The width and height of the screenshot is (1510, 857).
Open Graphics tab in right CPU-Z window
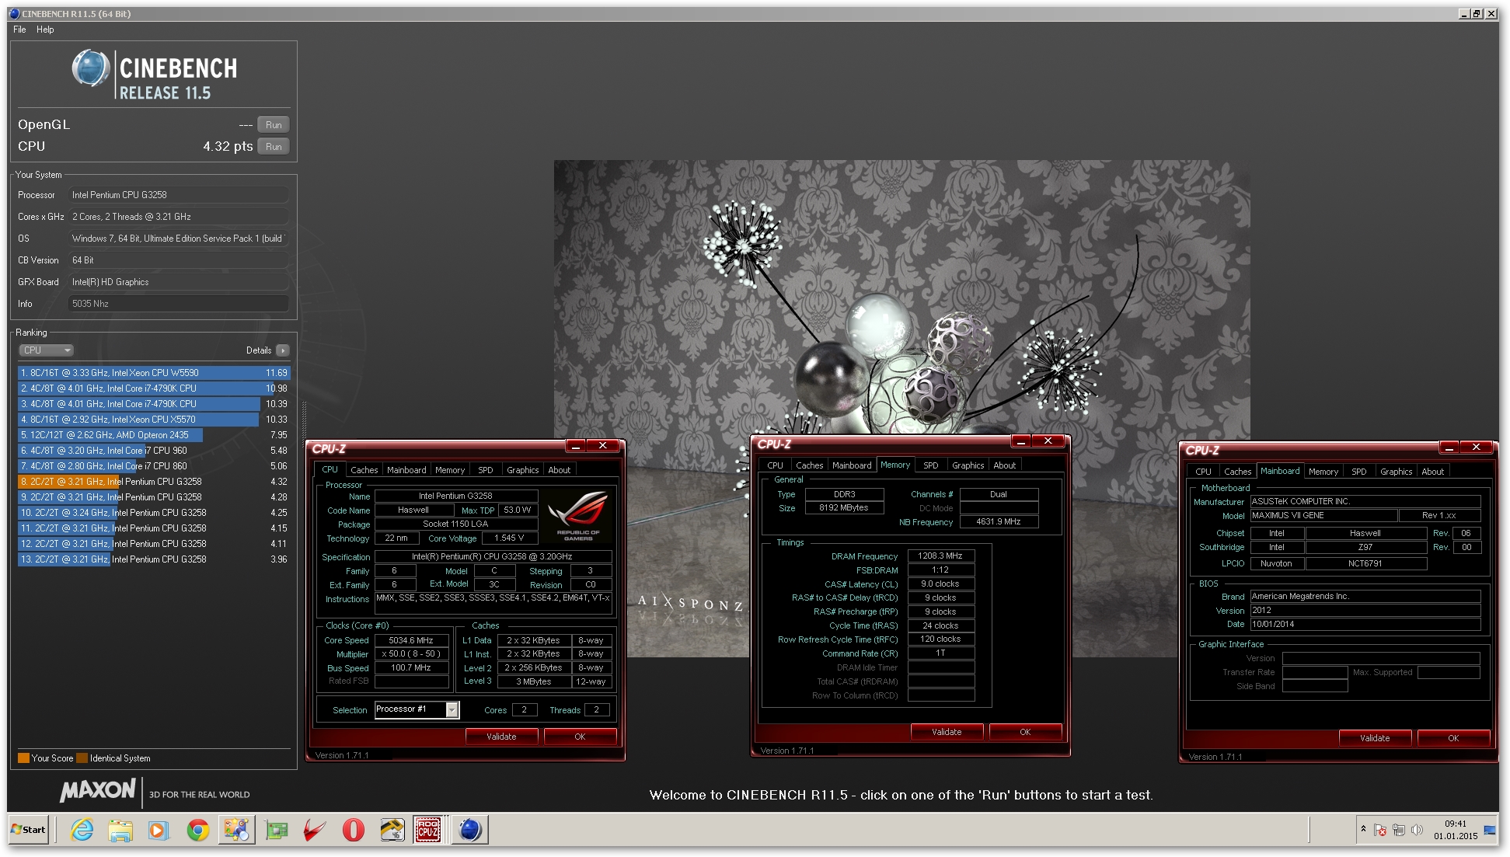[1397, 472]
